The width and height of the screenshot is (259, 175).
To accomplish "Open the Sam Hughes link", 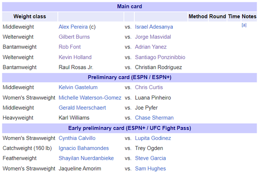I will [150, 169].
